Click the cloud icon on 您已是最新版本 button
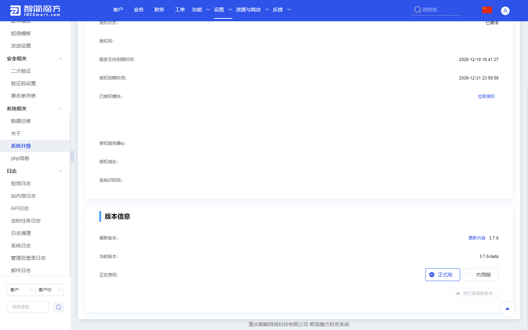Viewport: 528px width, 330px height. coord(458,293)
